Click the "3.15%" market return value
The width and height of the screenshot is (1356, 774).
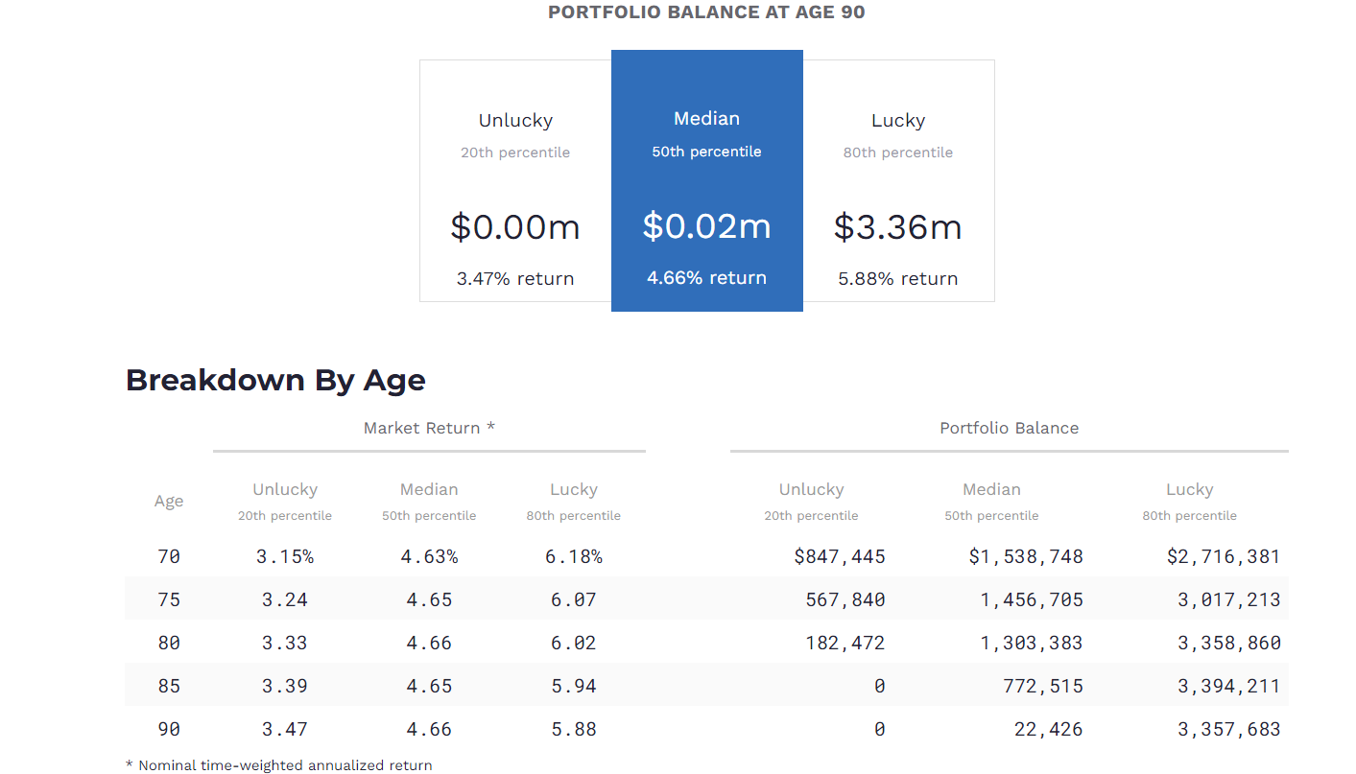point(285,556)
